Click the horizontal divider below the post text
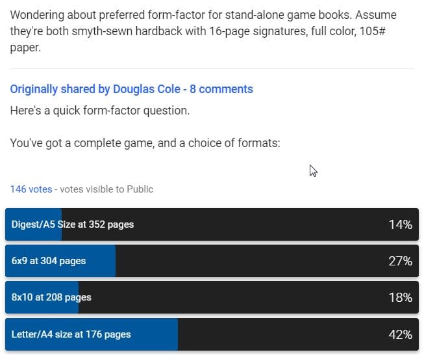Screen dimensions: 424x363 click(212, 69)
